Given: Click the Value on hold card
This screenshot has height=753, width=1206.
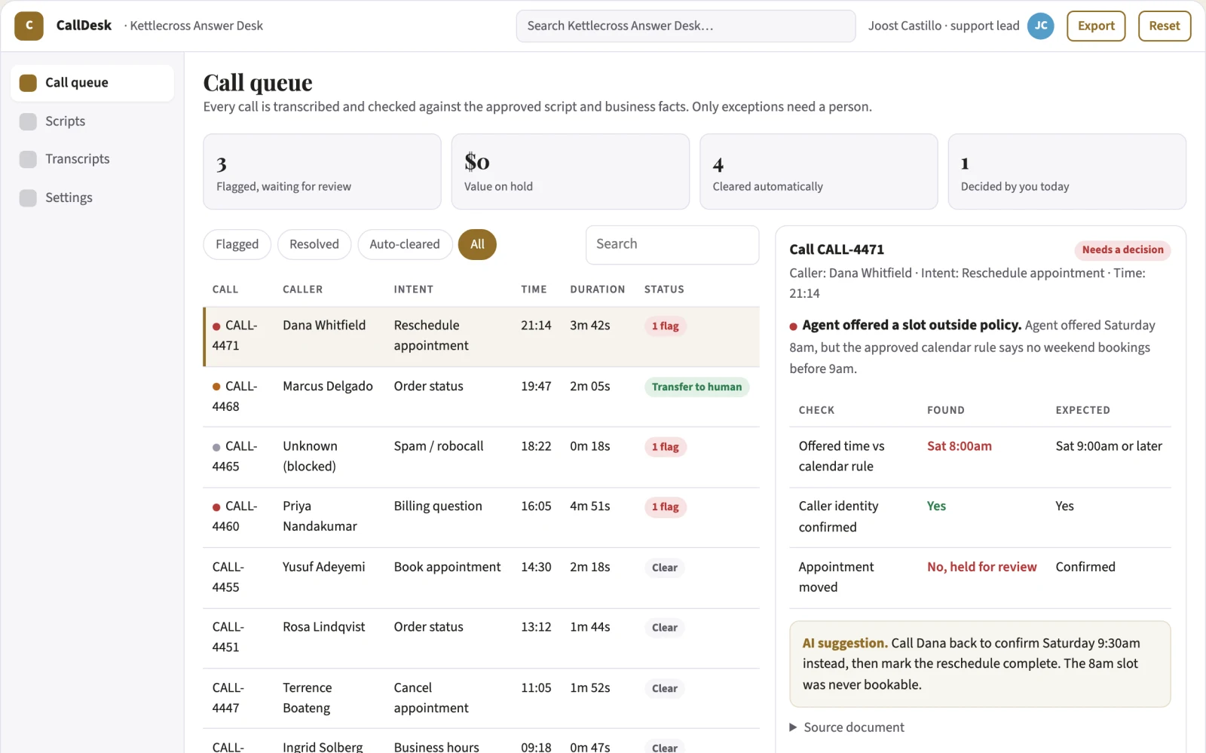Looking at the screenshot, I should coord(571,172).
